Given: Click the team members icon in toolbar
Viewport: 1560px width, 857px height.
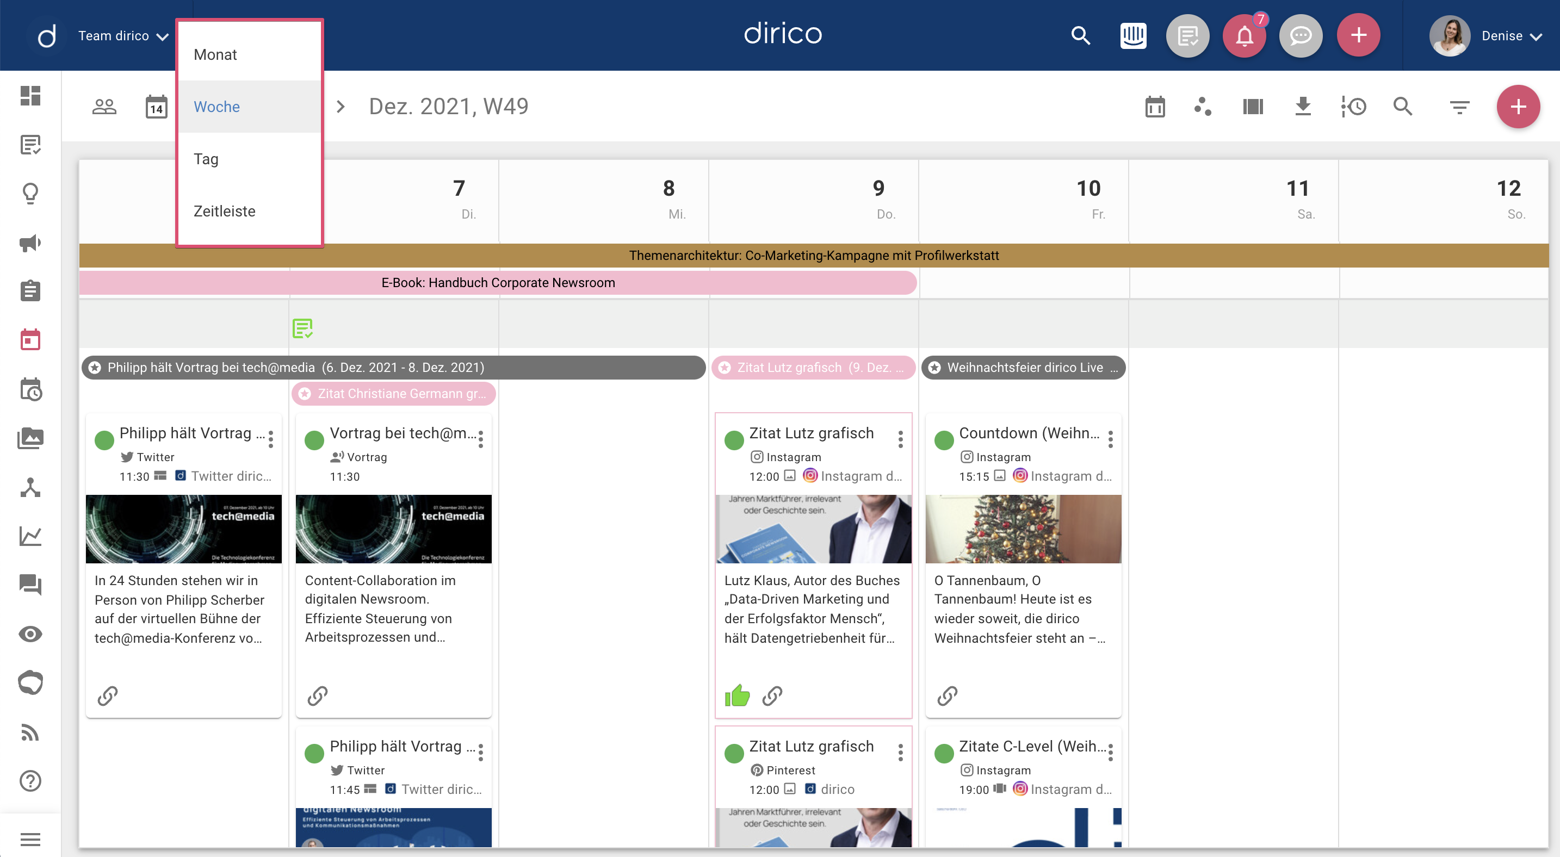Looking at the screenshot, I should coord(104,107).
